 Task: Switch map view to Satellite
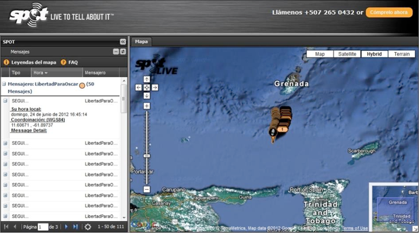347,54
